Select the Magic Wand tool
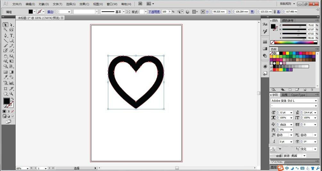This screenshot has height=171, width=322. tap(5, 30)
